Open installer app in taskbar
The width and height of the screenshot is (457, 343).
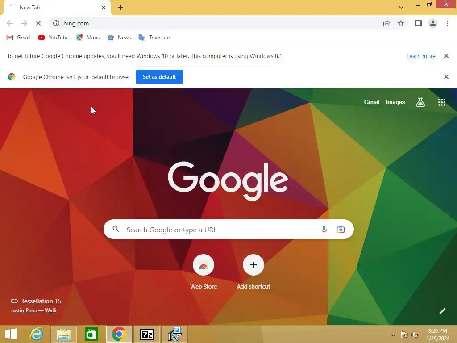(174, 334)
